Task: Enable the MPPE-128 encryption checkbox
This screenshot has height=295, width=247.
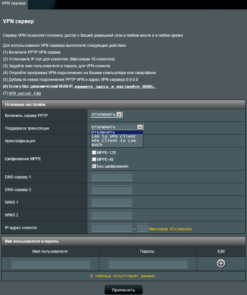Action: coord(94,152)
